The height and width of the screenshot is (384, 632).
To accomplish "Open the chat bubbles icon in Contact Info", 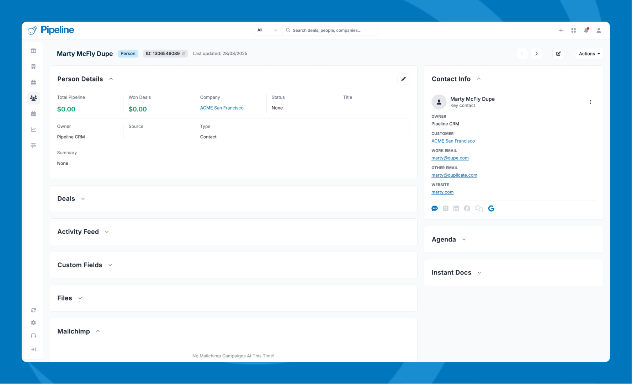I will (479, 209).
